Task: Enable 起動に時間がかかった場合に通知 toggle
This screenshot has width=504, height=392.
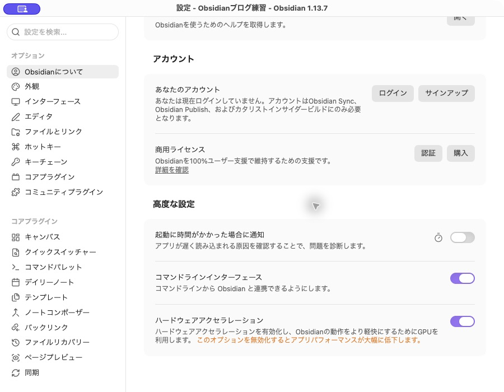Action: [x=462, y=237]
